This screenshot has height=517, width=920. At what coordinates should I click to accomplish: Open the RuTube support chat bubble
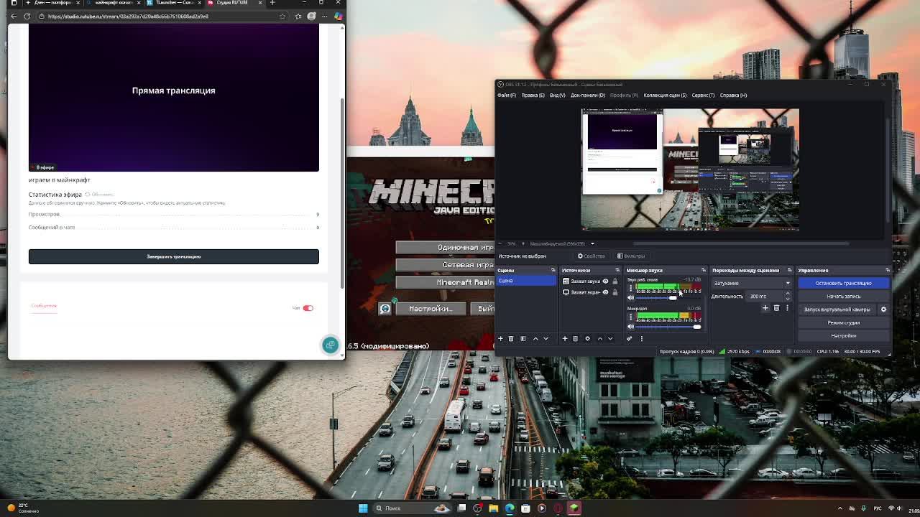coord(330,345)
